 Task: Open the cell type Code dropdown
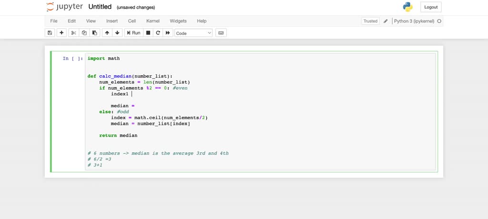tap(193, 33)
